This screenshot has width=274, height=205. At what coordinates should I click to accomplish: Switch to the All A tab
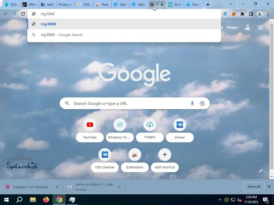(175, 5)
